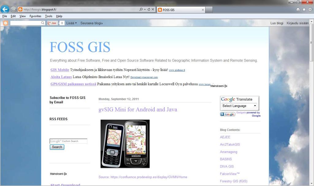The height and width of the screenshot is (186, 314).
Task: Click the sidebar Mainokseni ad icon
Action: point(66,174)
